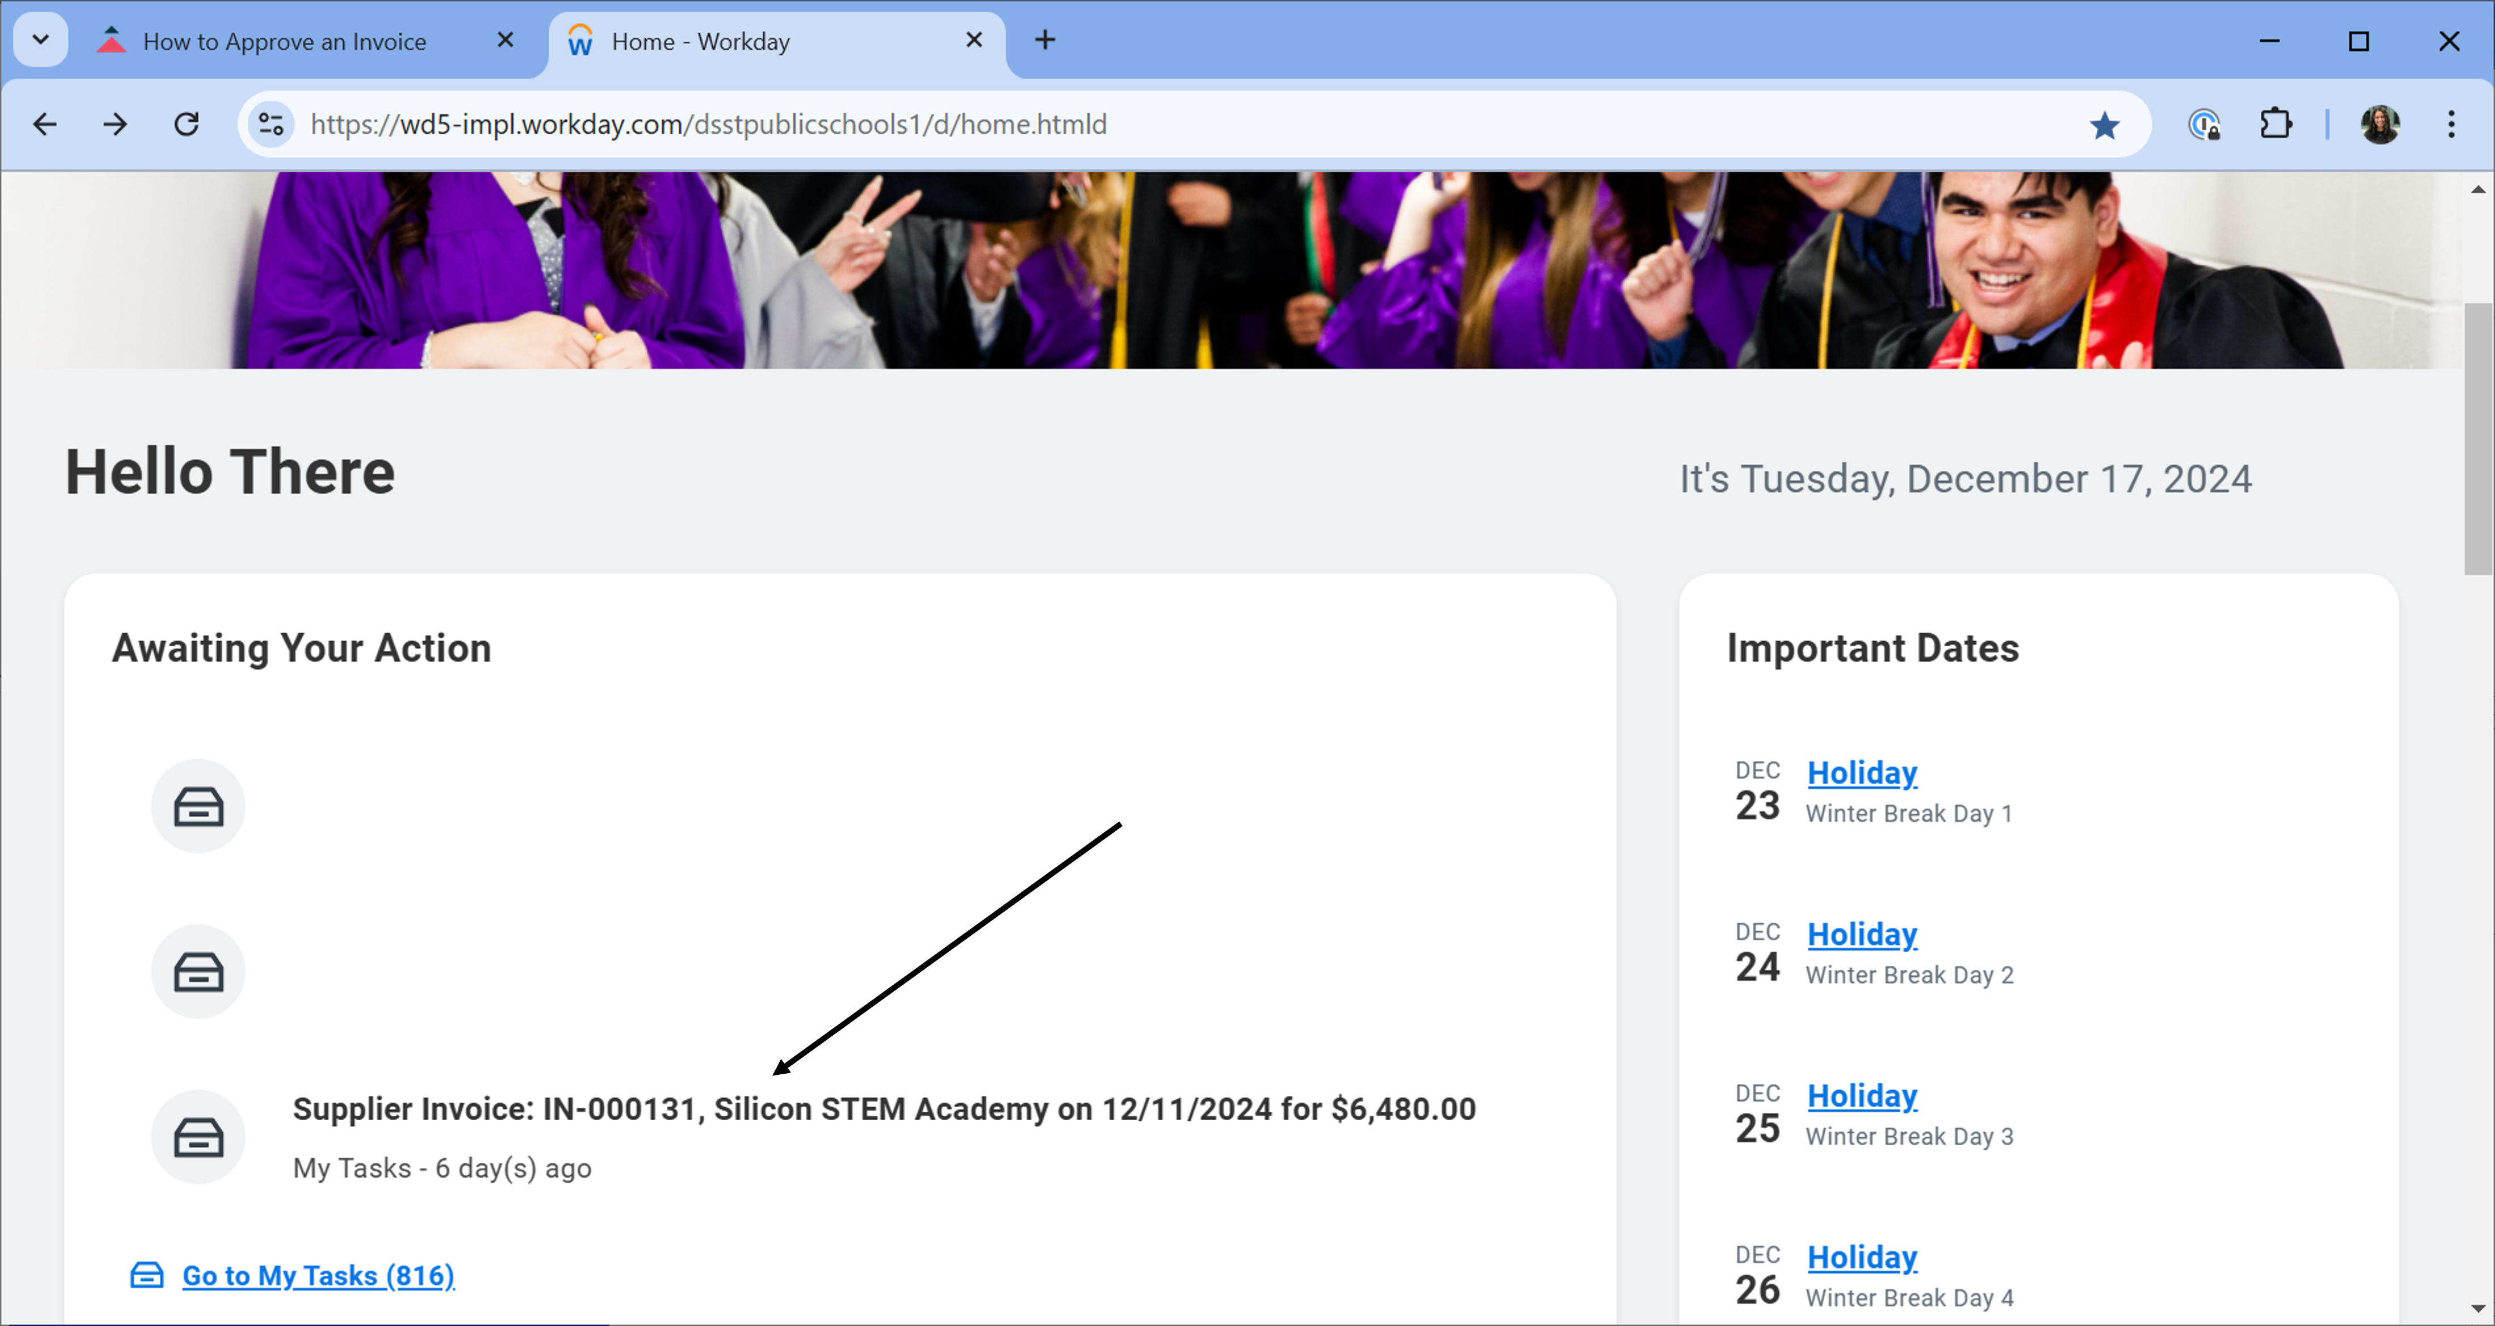The height and width of the screenshot is (1326, 2495).
Task: Click the My Tasks - 6 day(s) ago text
Action: point(442,1169)
